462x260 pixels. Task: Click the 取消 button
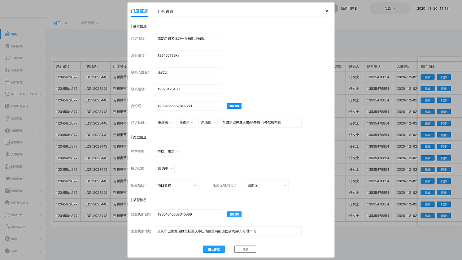(x=245, y=249)
